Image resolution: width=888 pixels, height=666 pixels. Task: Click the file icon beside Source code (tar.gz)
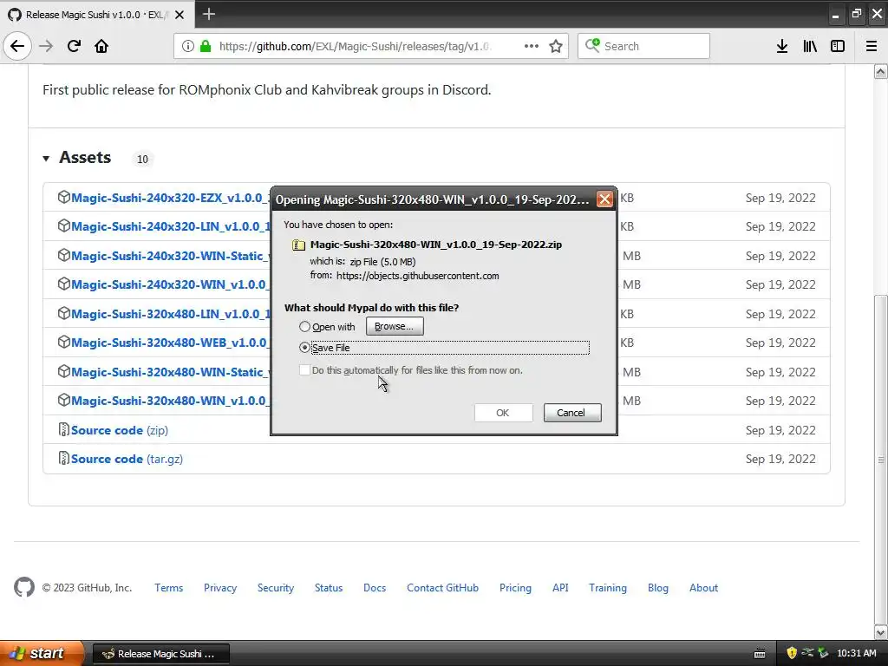coord(63,458)
